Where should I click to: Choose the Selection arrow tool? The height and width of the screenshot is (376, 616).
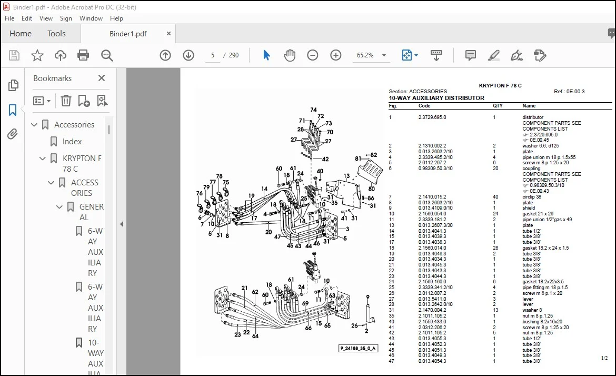(x=266, y=55)
